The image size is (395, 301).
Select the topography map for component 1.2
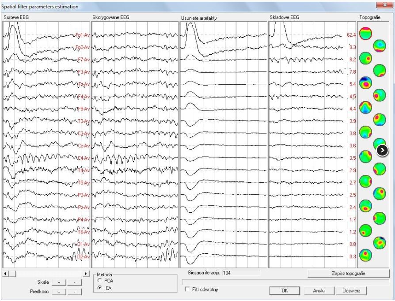coord(365,231)
